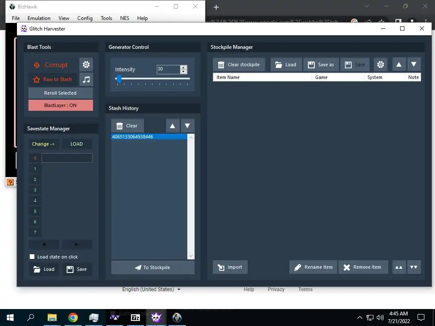Open BizHawk Help menu
The width and height of the screenshot is (435, 326).
click(x=142, y=18)
